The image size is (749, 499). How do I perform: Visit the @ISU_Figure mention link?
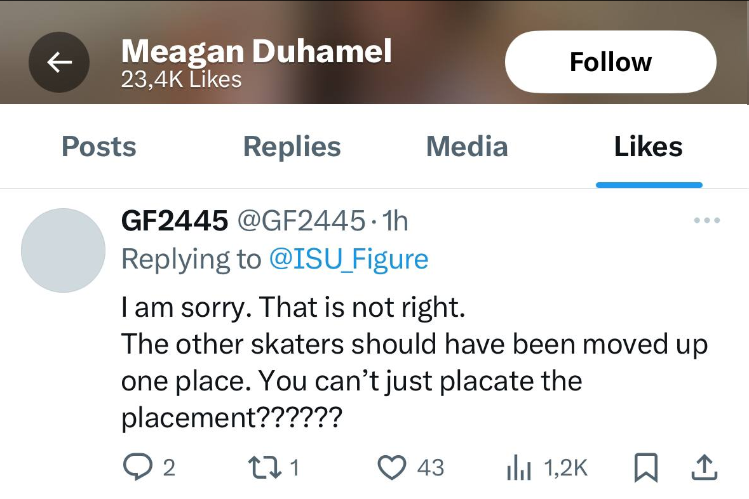pos(349,259)
